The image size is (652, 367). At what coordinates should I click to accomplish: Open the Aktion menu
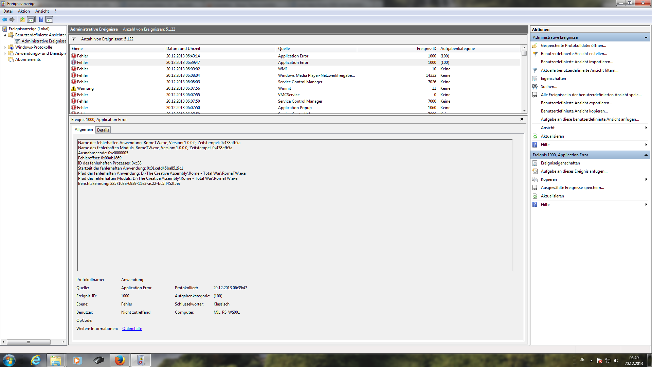pyautogui.click(x=24, y=11)
